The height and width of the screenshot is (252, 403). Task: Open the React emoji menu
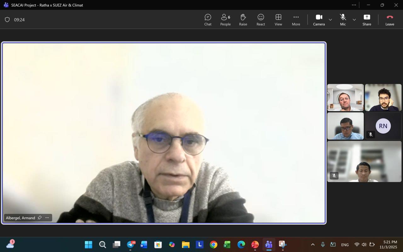click(x=261, y=20)
